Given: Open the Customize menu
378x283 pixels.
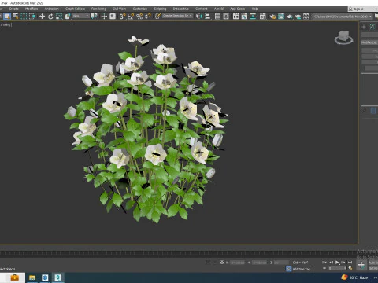Looking at the screenshot, I should coord(140,9).
